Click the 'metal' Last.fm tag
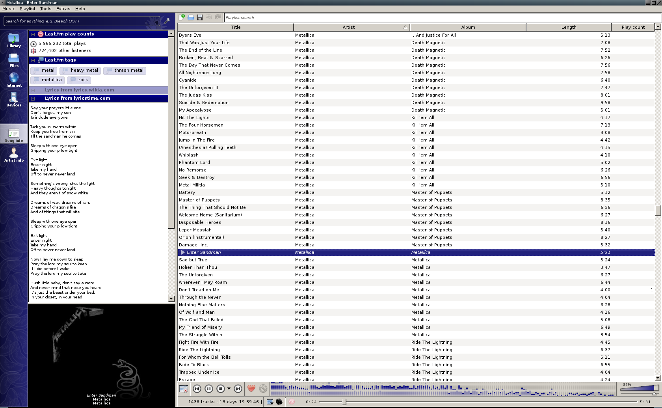This screenshot has height=408, width=662. pyautogui.click(x=44, y=71)
